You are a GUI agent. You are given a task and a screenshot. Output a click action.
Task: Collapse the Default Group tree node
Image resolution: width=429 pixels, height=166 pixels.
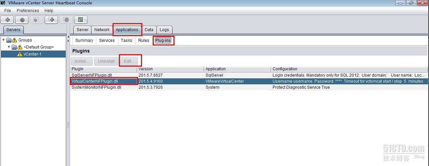9,47
